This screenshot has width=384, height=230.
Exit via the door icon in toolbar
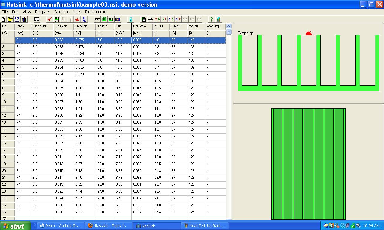coord(219,19)
